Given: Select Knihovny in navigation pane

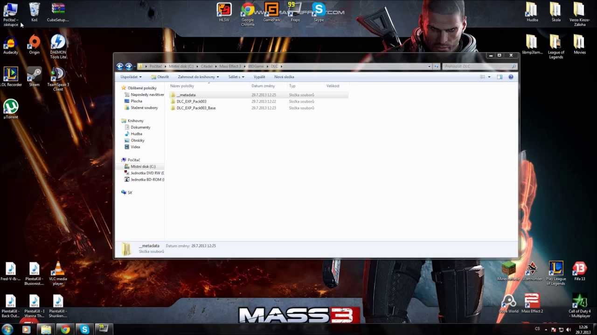Looking at the screenshot, I should [135, 121].
